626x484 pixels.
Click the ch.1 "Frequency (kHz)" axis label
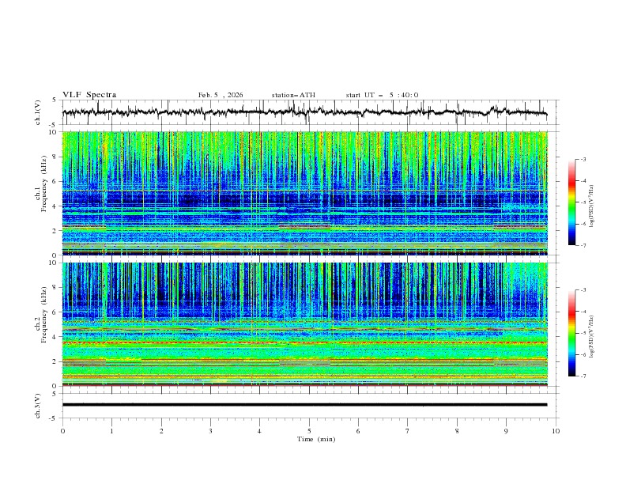(44, 184)
